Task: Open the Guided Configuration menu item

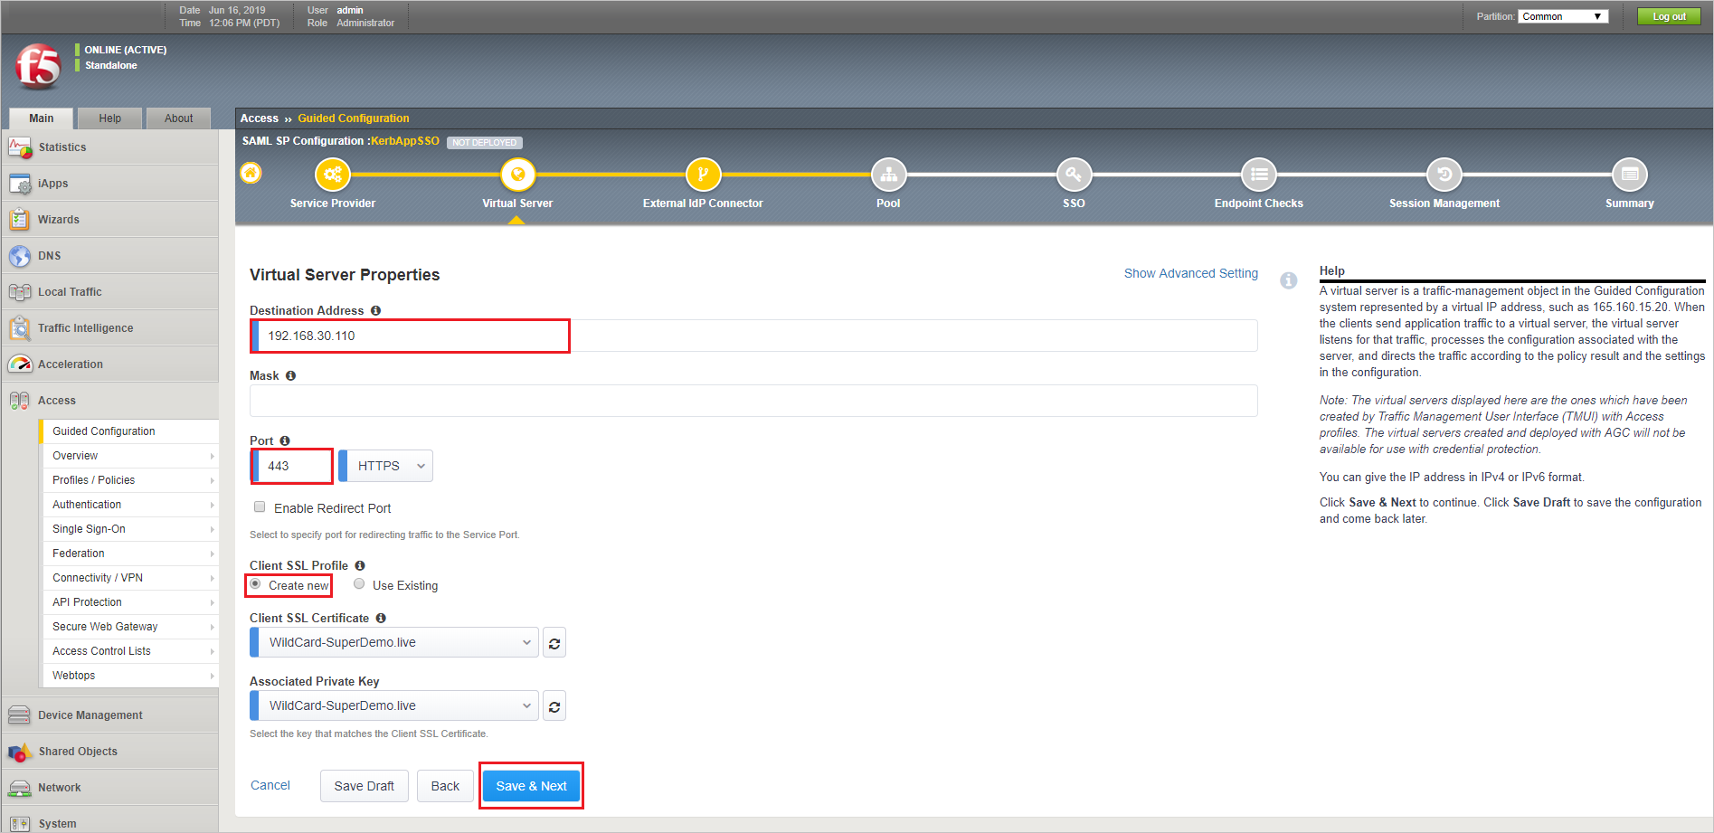Action: point(130,431)
